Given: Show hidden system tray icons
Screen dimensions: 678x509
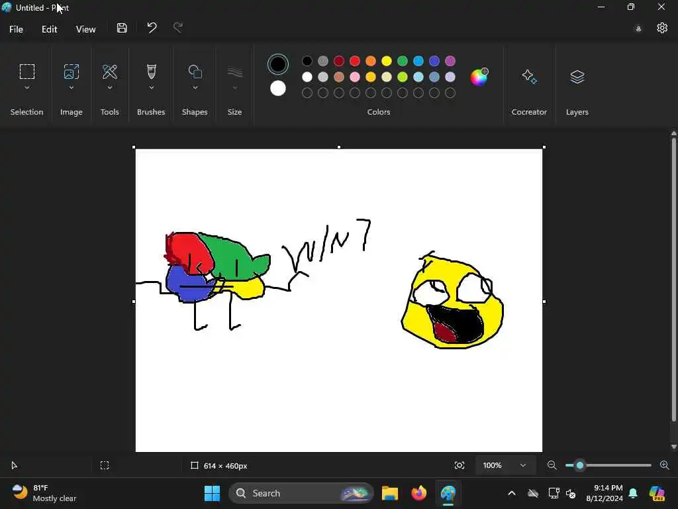Looking at the screenshot, I should point(512,493).
